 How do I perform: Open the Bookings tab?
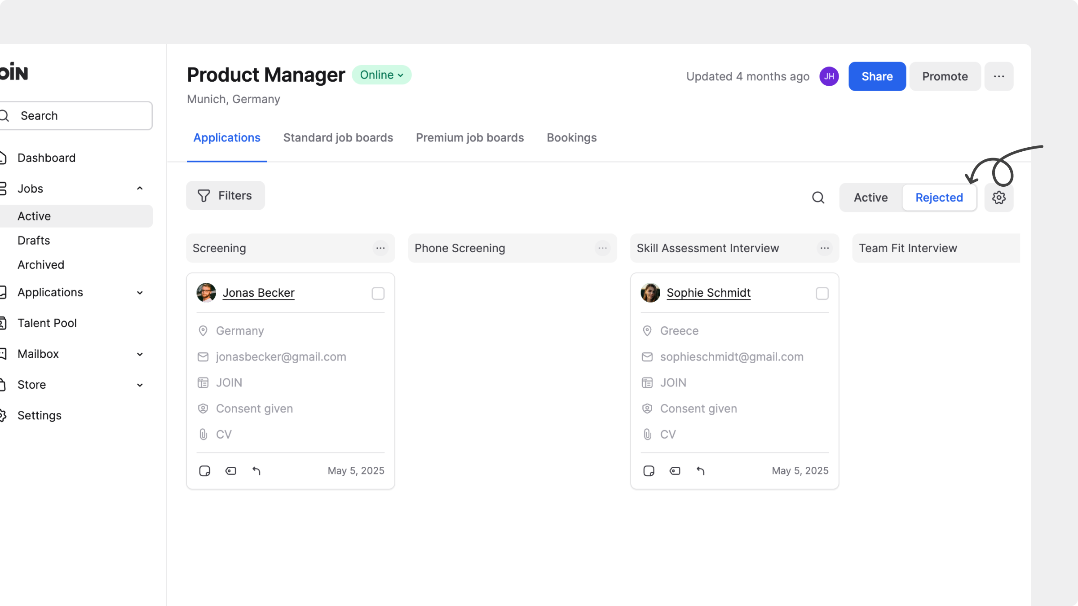click(571, 138)
